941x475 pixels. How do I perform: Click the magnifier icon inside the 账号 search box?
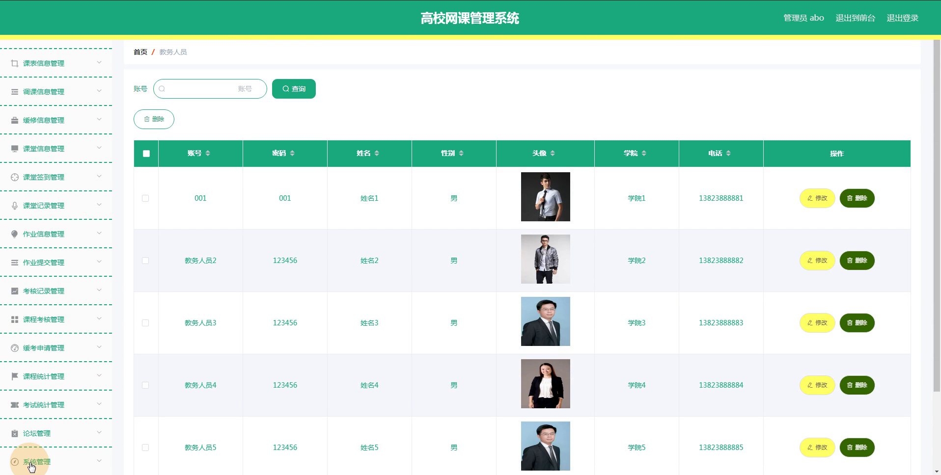coord(162,89)
